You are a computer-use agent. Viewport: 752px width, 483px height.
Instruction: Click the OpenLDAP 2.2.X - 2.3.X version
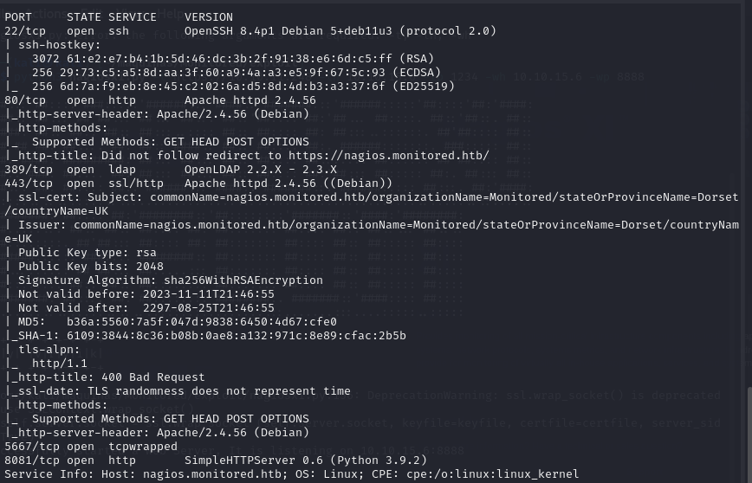(x=261, y=170)
